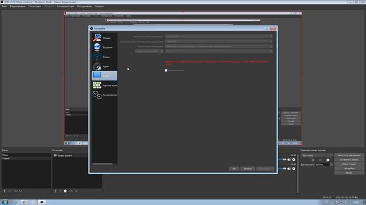Open the Редактировать menu
The image size is (366, 205).
pos(18,6)
